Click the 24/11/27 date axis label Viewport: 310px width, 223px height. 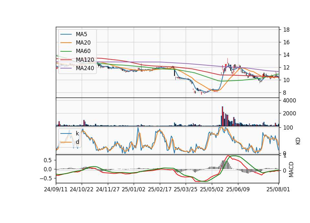[x=108, y=189]
